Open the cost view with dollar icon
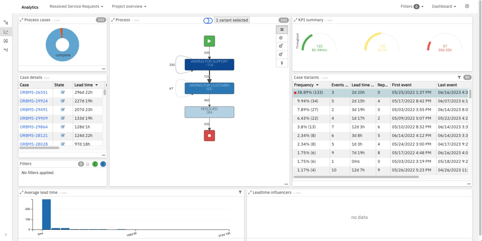Viewport: 482px width, 241px height. click(282, 63)
